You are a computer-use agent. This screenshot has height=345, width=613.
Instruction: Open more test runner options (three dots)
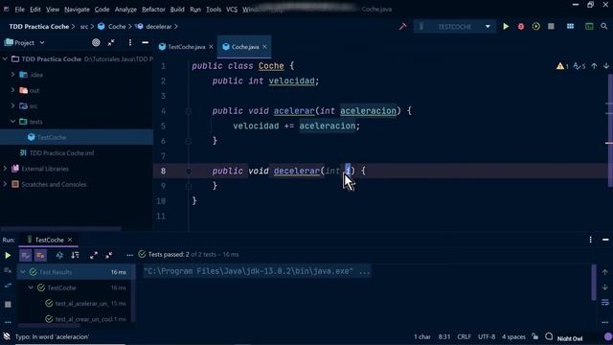[x=130, y=256]
